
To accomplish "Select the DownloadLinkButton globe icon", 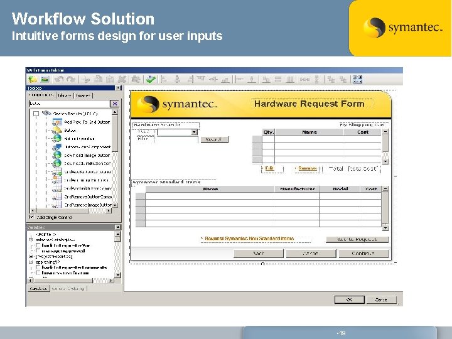I will point(57,163).
